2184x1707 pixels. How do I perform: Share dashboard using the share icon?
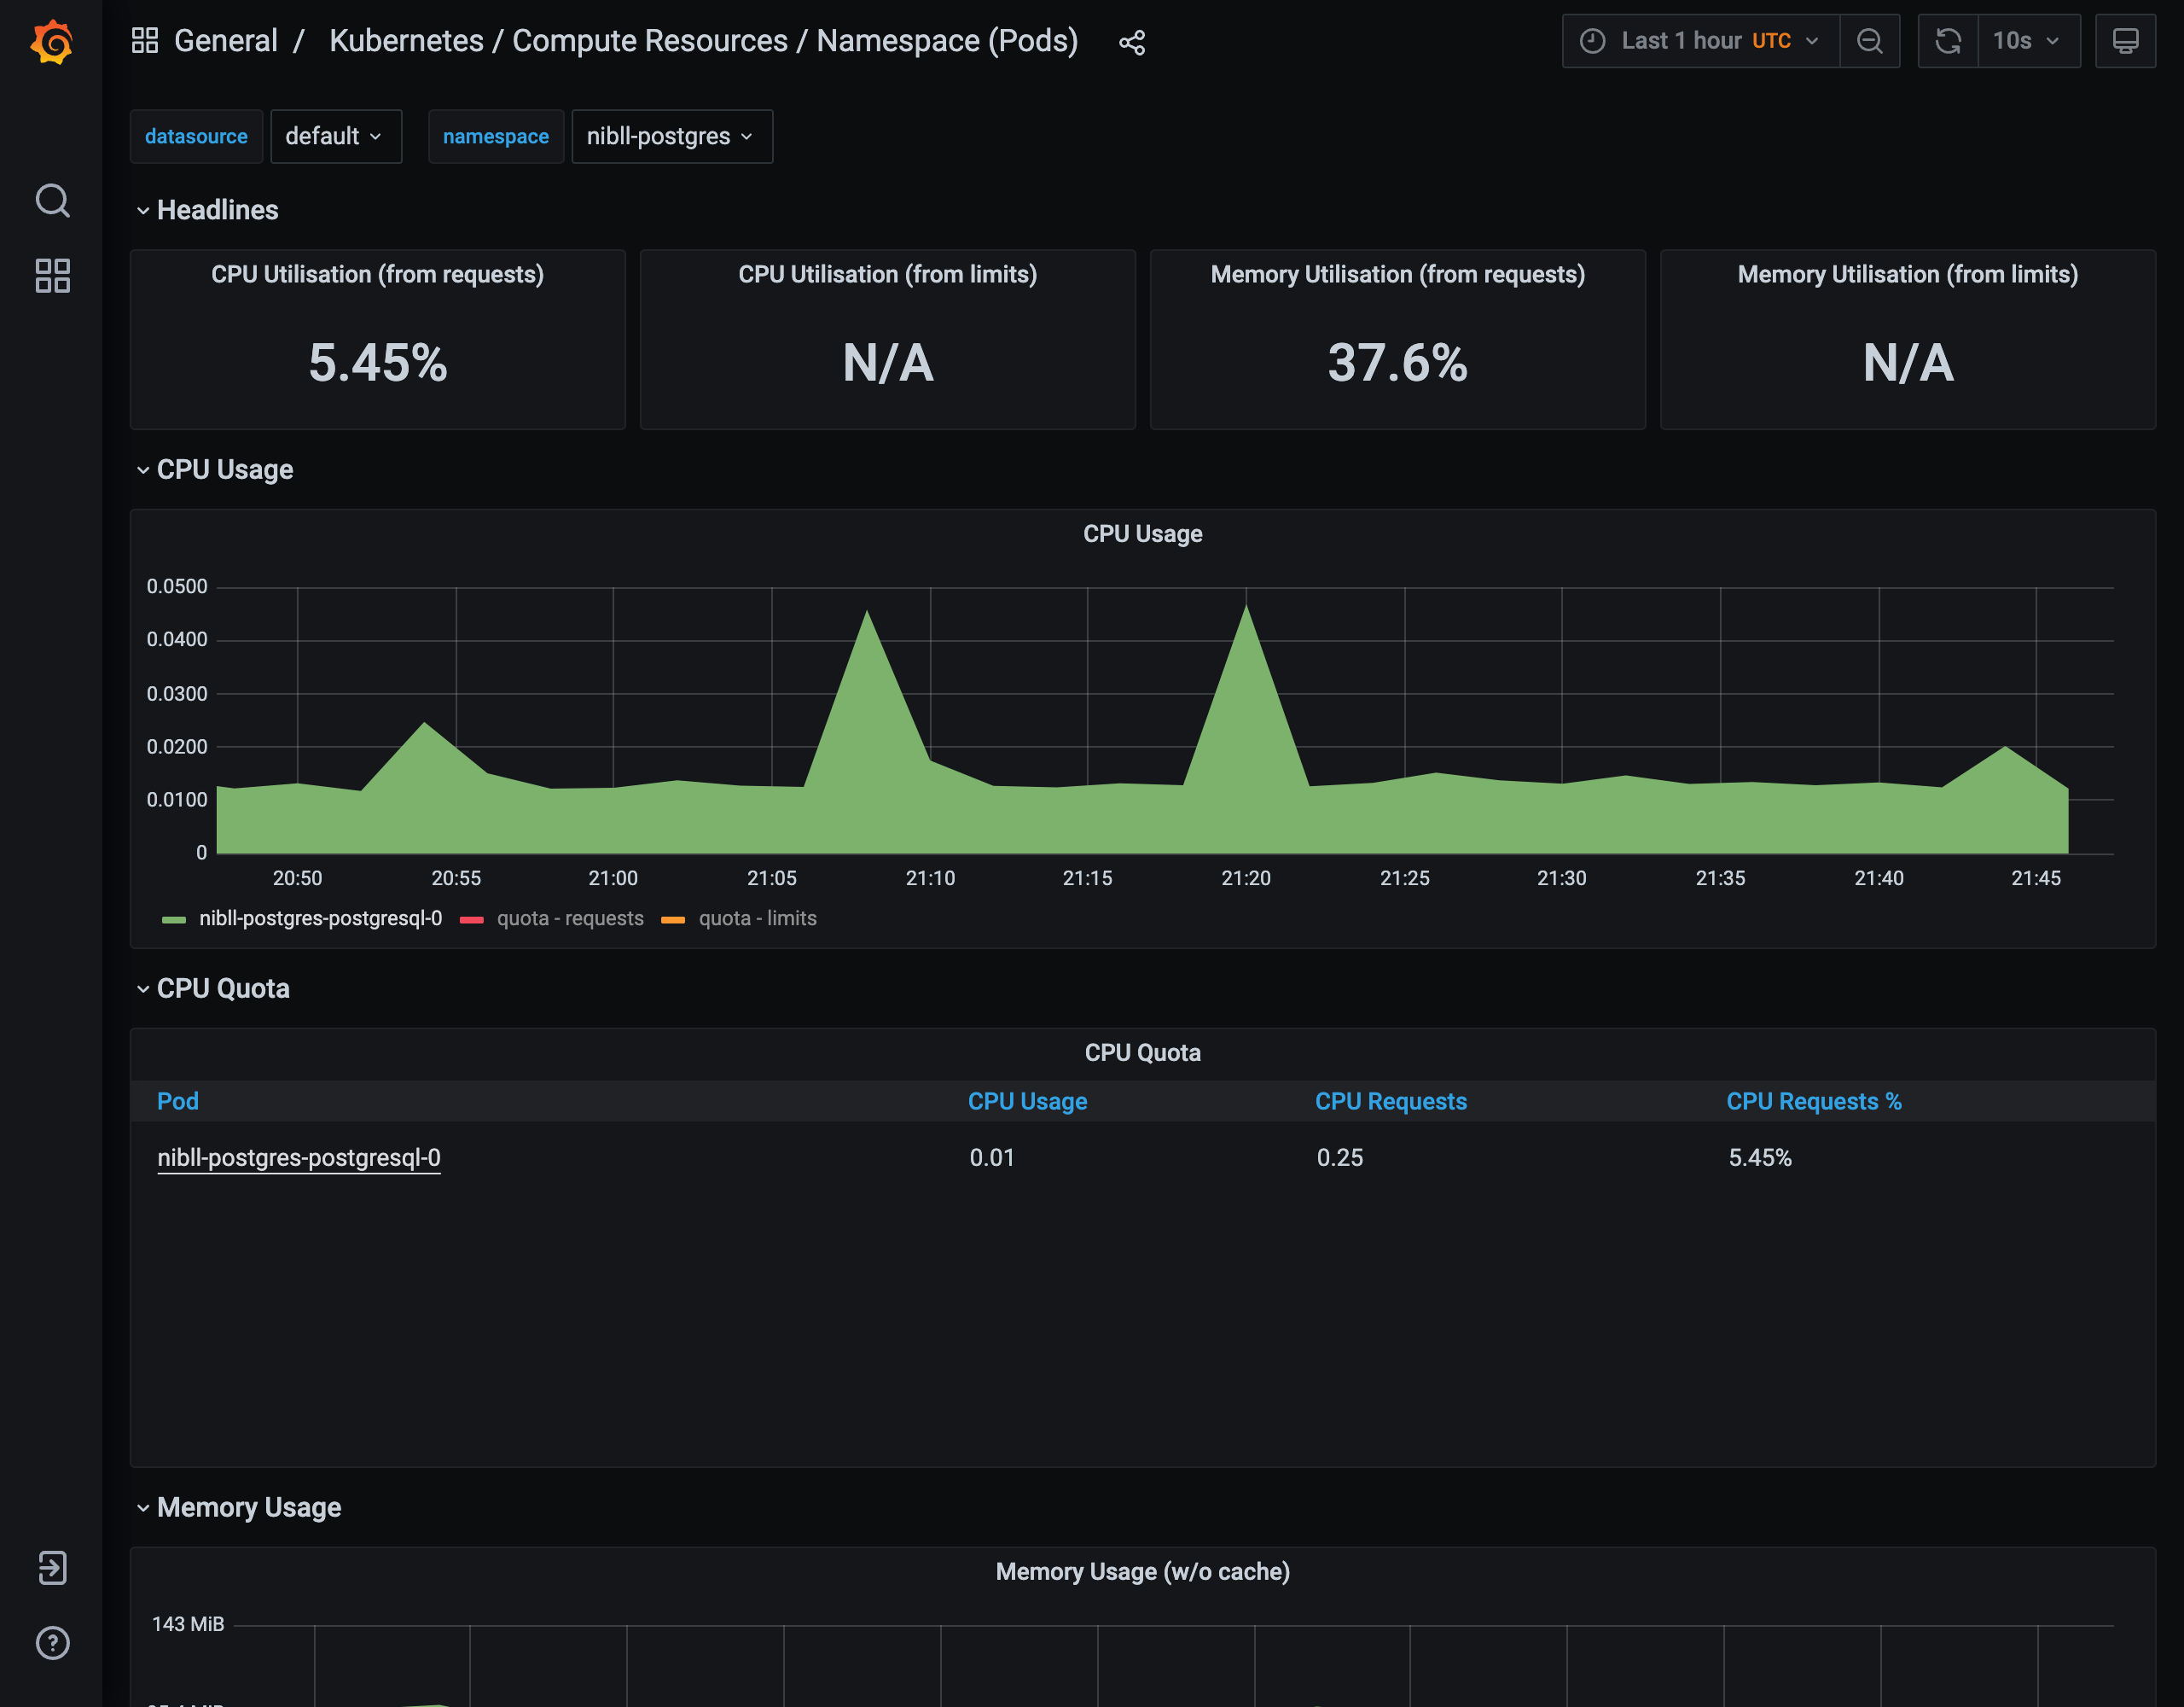tap(1131, 42)
